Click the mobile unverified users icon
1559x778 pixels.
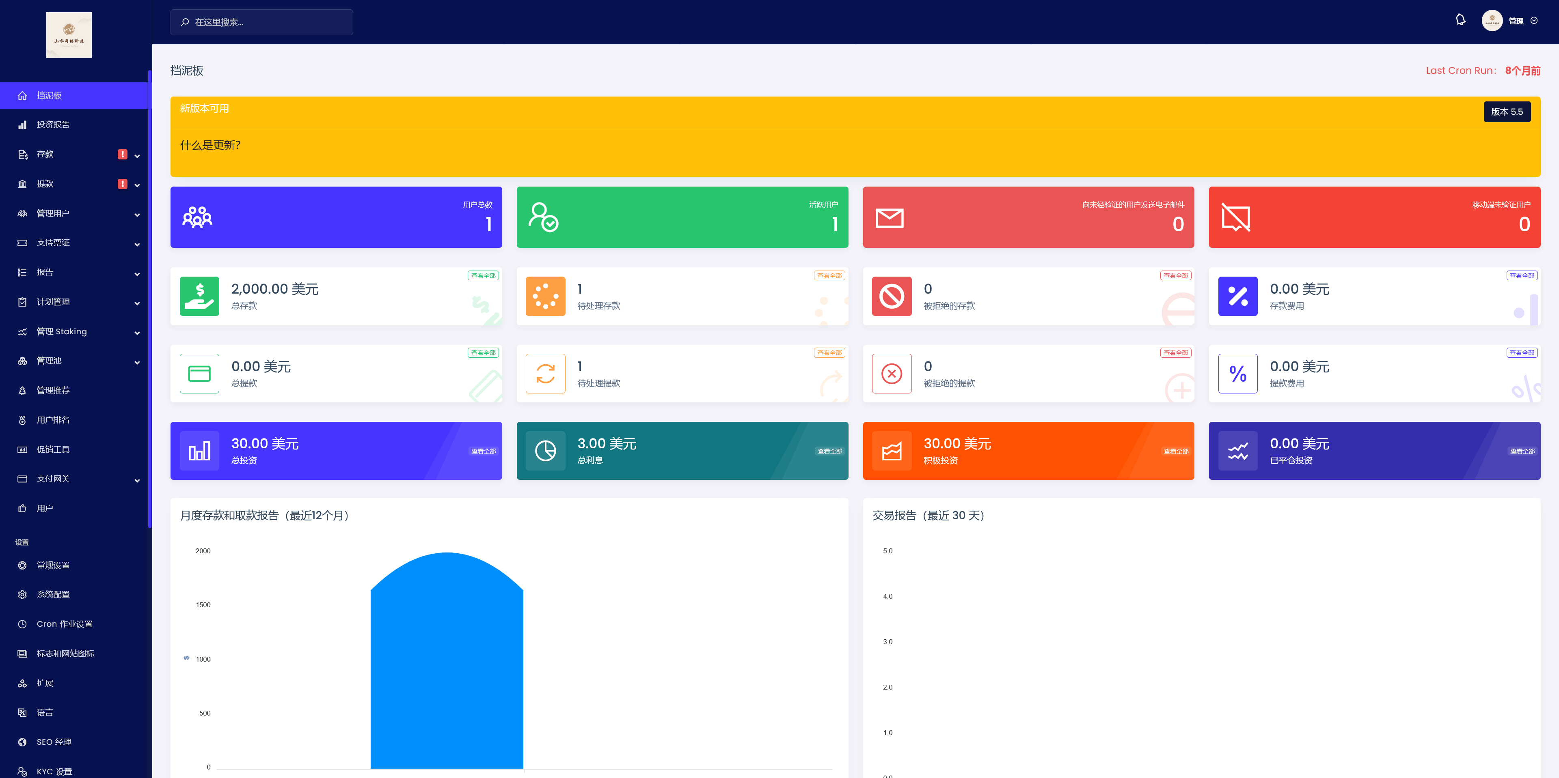pos(1235,217)
